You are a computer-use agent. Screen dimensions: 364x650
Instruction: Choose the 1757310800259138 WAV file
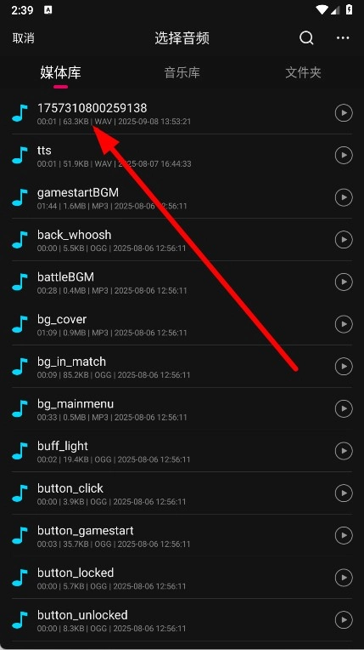(182, 113)
